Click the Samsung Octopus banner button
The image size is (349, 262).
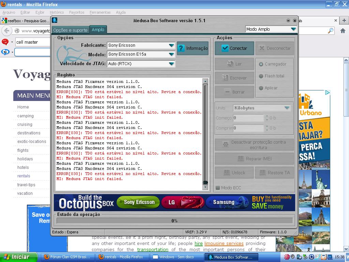point(227,202)
